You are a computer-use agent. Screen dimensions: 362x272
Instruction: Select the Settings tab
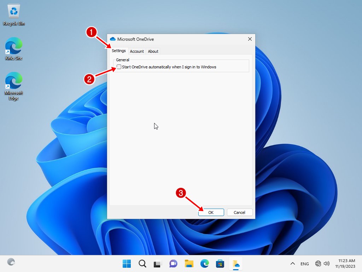pyautogui.click(x=119, y=51)
